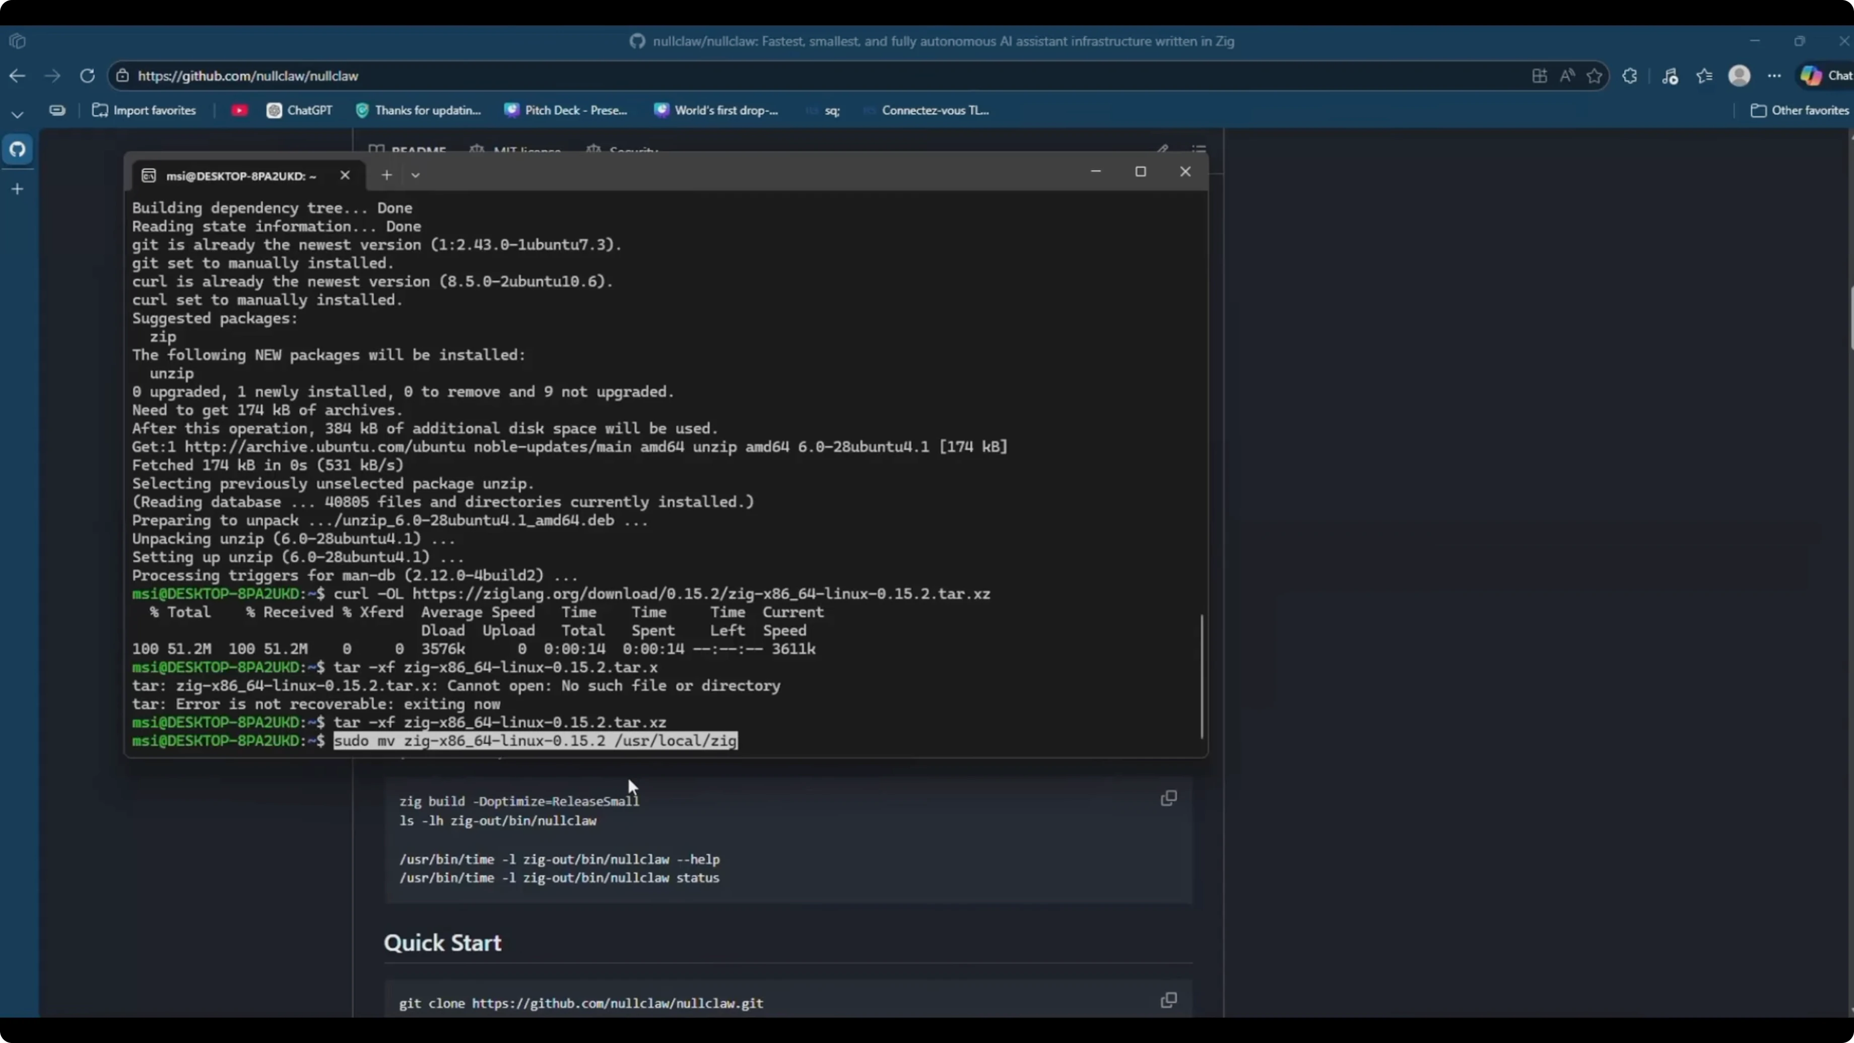View site security via the address bar lock icon
This screenshot has width=1854, height=1043.
pyautogui.click(x=123, y=76)
